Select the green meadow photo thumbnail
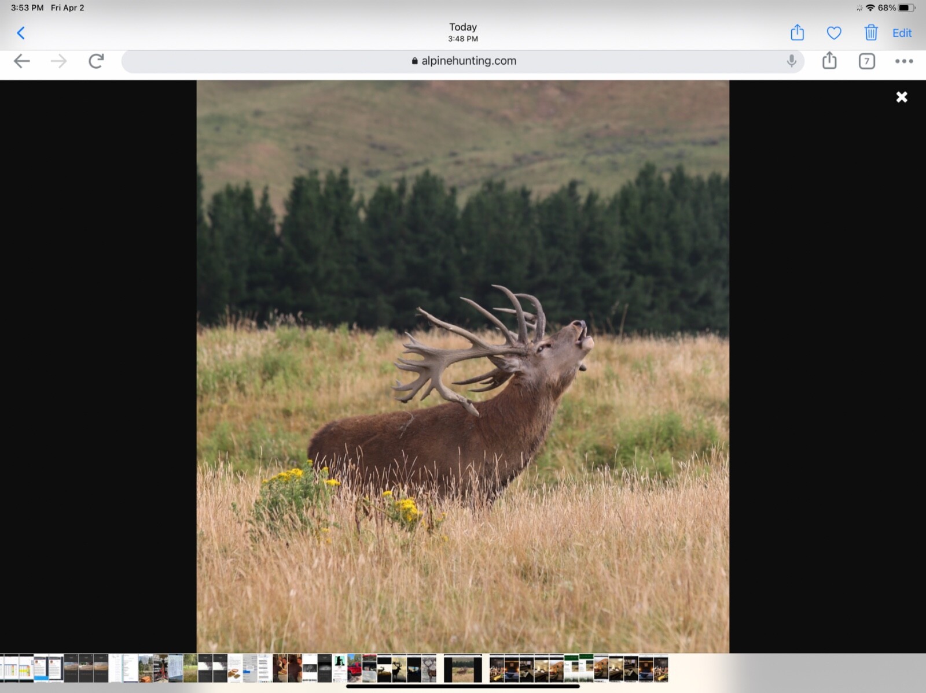 190,668
